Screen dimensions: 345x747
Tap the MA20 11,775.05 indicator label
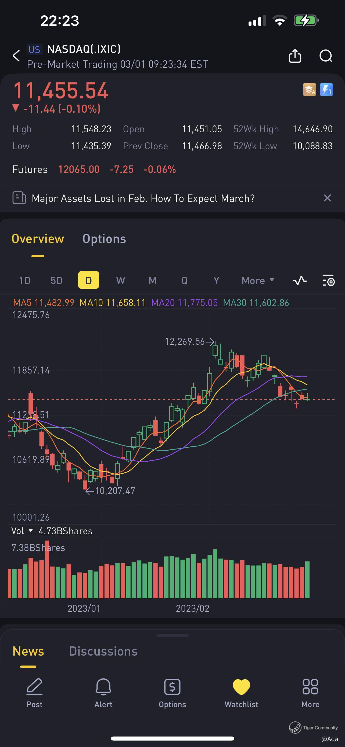185,303
